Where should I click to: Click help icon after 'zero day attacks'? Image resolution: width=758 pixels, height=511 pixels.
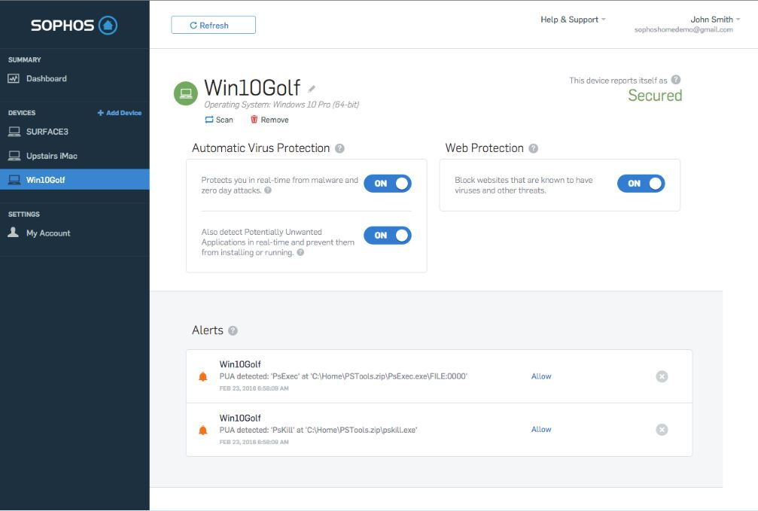268,190
